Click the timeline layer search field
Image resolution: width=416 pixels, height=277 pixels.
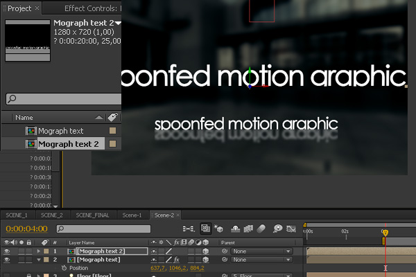tap(103, 229)
